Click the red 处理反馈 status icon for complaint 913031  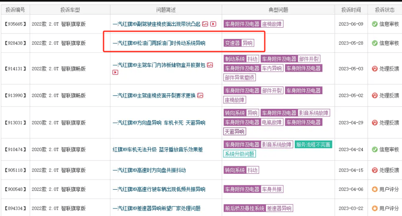click(x=375, y=123)
